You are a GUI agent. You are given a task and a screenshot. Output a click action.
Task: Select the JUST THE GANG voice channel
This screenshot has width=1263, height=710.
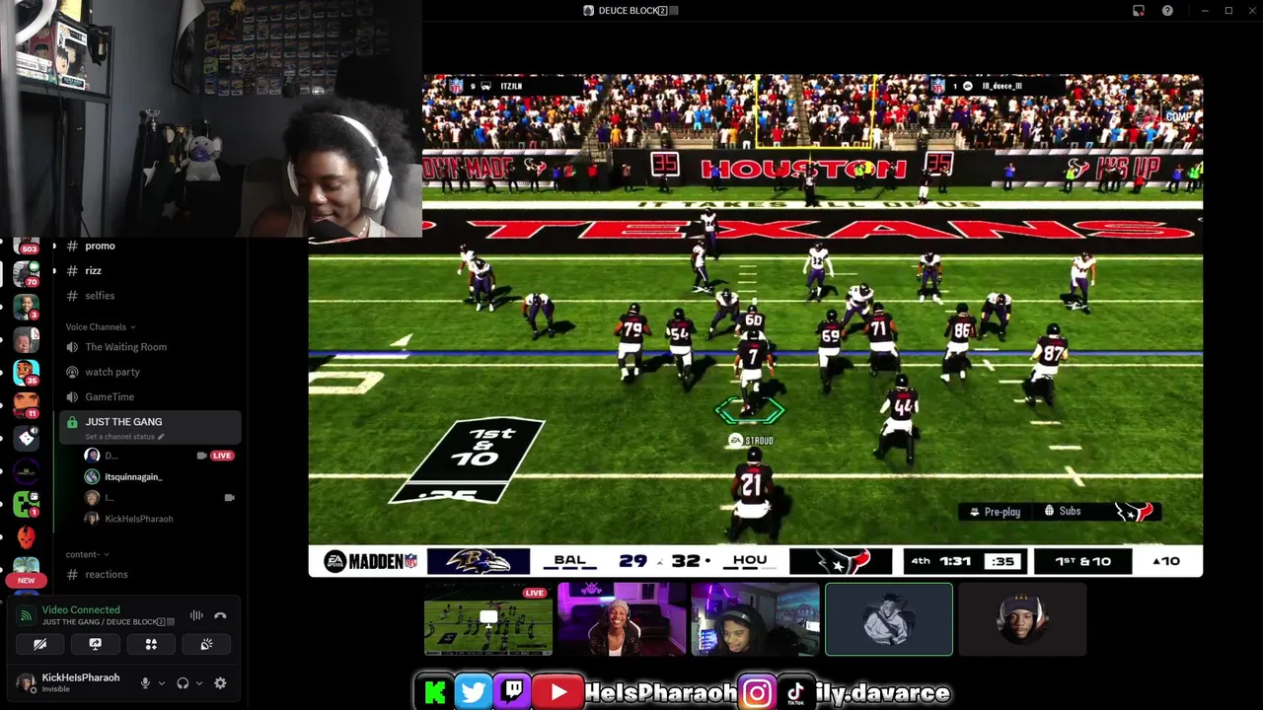pyautogui.click(x=150, y=427)
